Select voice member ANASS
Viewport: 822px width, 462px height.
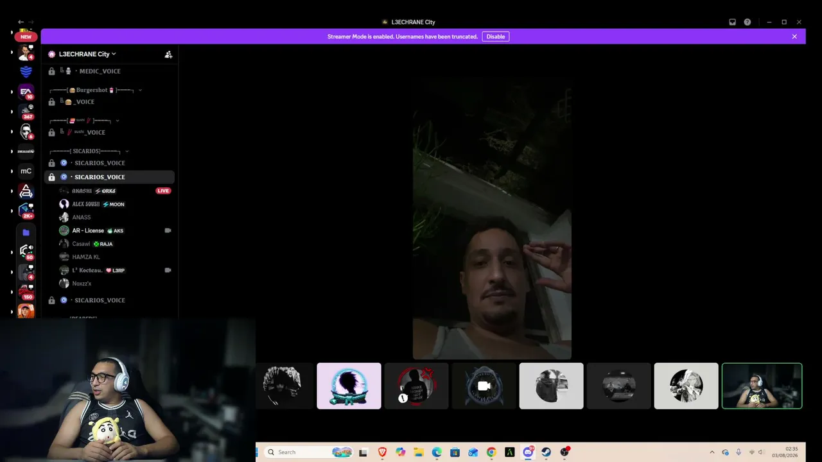pos(82,218)
